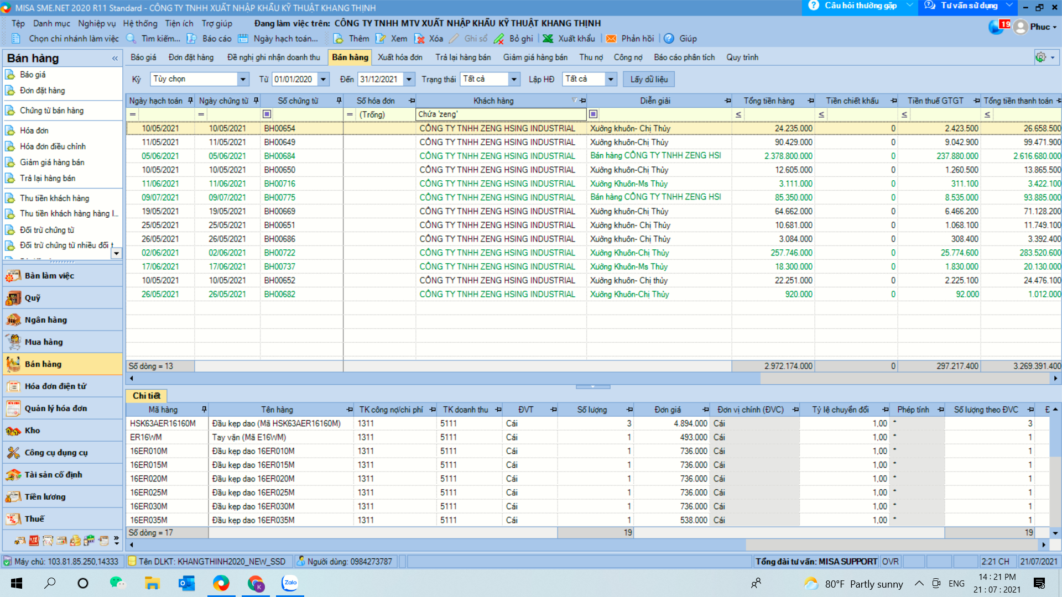Click the Thêm (Add) toolbar icon
Image resolution: width=1062 pixels, height=597 pixels.
point(339,39)
